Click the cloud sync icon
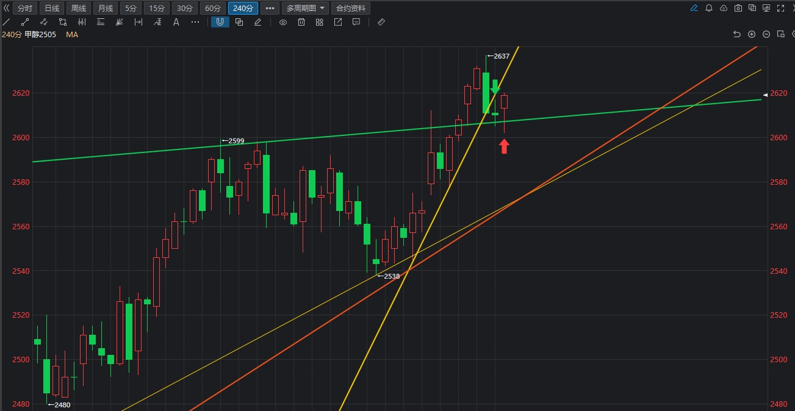Viewport: 795px width, 411px height. (x=724, y=8)
